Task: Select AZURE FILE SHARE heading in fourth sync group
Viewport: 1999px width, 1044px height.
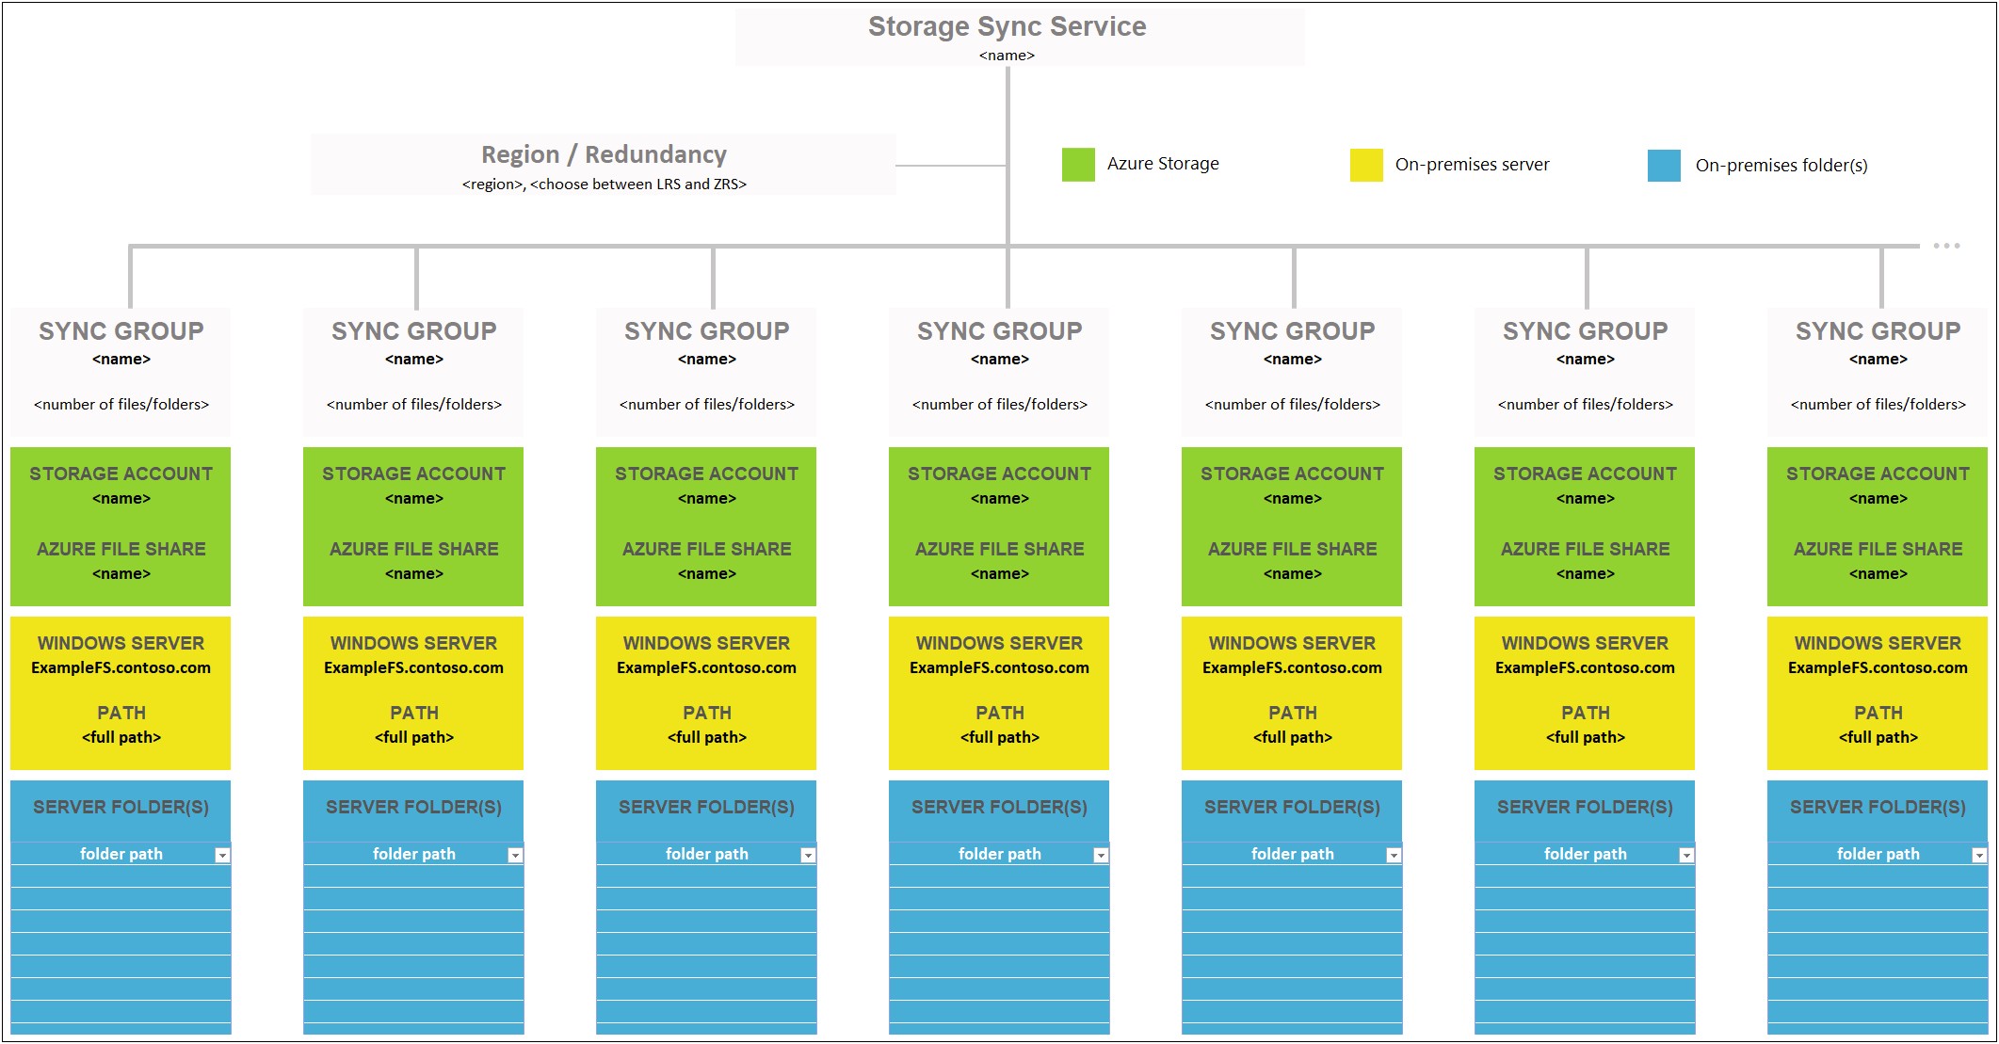Action: [x=1000, y=549]
